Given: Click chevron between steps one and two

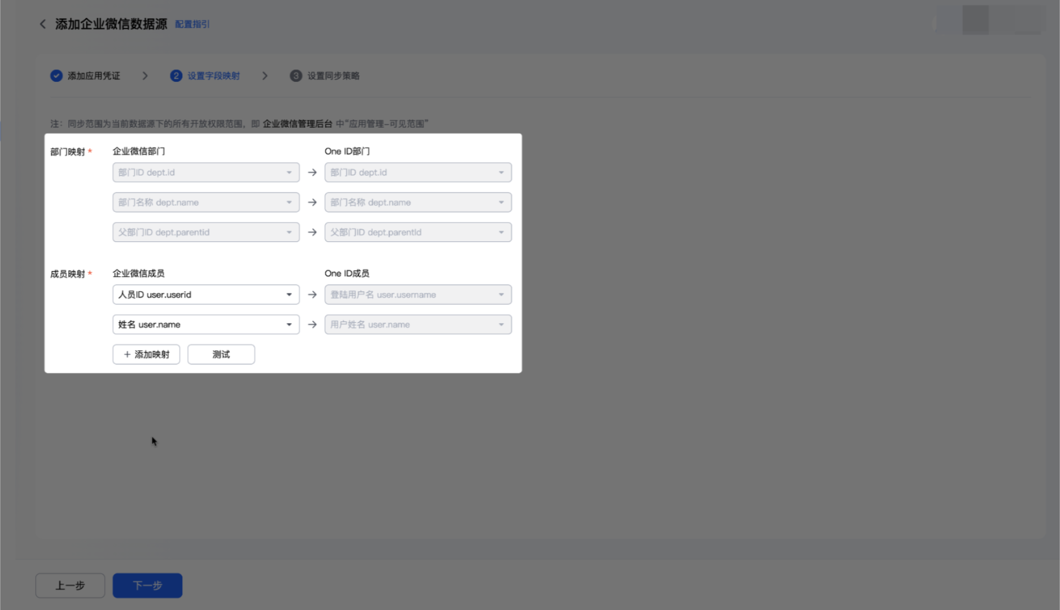Looking at the screenshot, I should click(x=145, y=76).
